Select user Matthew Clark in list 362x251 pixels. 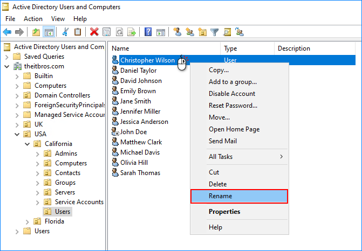coord(141,142)
